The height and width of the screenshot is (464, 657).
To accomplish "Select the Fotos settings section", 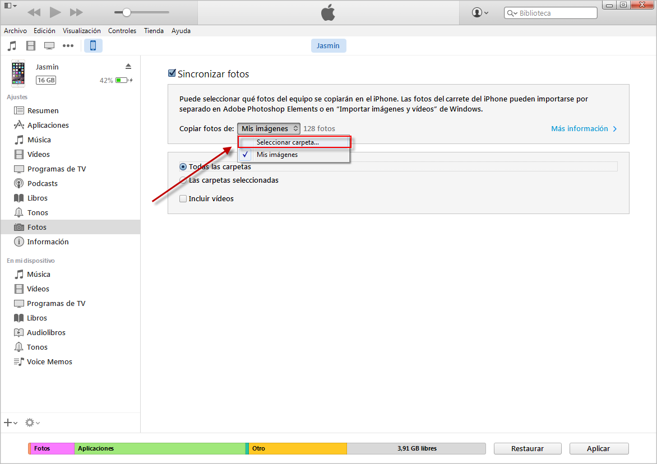I will click(71, 227).
